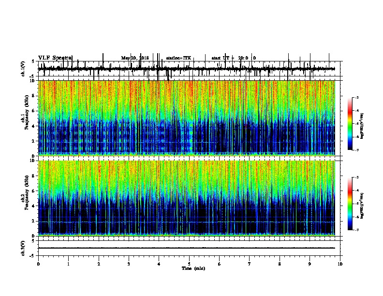Click the "2" tick on the time axis

99,264
